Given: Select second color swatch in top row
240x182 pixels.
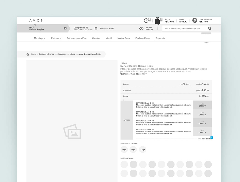Looking at the screenshot, I should tap(134, 164).
